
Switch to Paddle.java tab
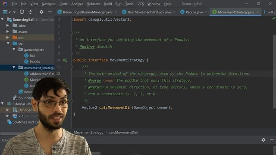194,12
